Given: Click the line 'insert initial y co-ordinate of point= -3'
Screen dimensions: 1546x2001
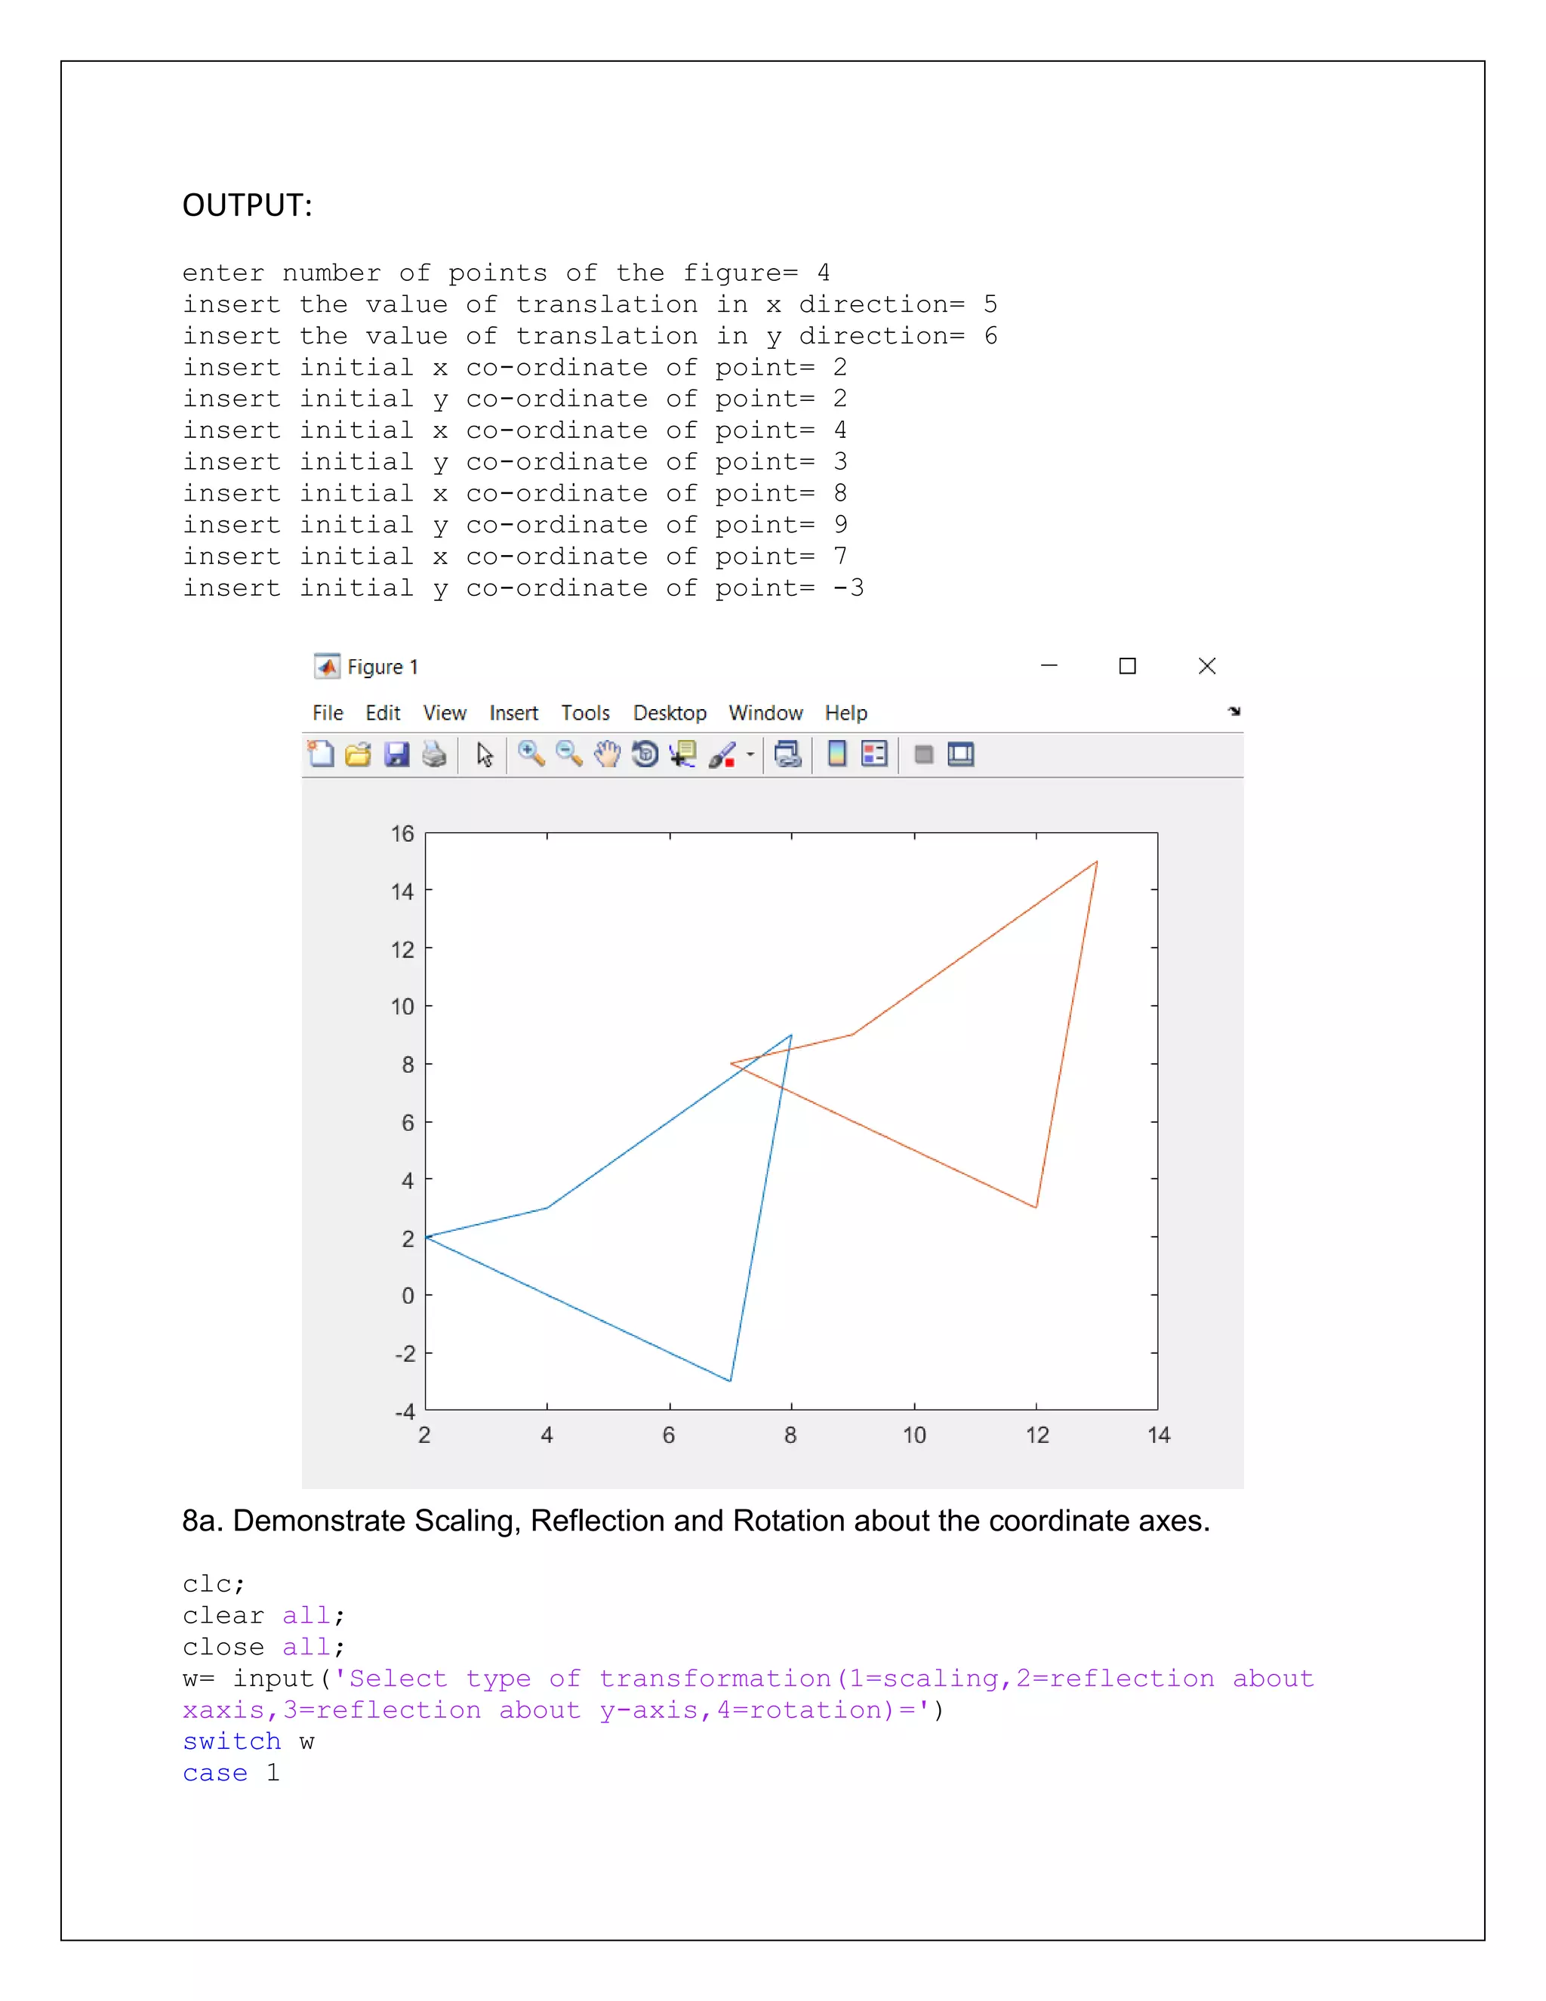Looking at the screenshot, I should pos(523,588).
